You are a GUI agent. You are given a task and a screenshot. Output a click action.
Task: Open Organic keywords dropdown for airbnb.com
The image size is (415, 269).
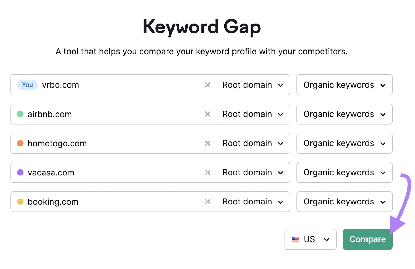point(344,114)
